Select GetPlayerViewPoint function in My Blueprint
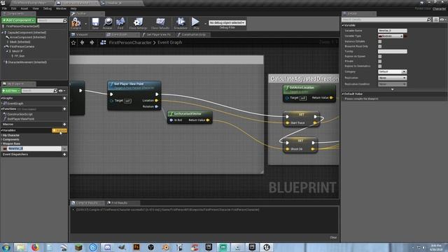This screenshot has height=252, width=448. tap(20, 119)
